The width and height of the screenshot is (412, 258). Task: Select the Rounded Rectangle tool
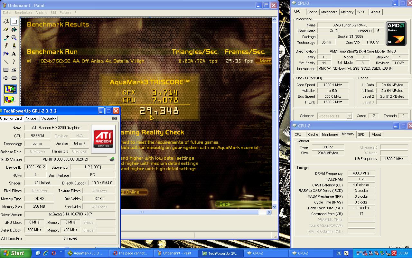(x=14, y=78)
